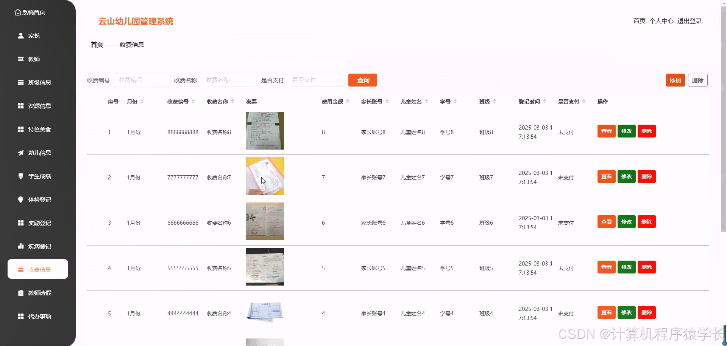Open invoice thumbnail in 收费名称4 row
The width and height of the screenshot is (727, 346).
click(265, 312)
